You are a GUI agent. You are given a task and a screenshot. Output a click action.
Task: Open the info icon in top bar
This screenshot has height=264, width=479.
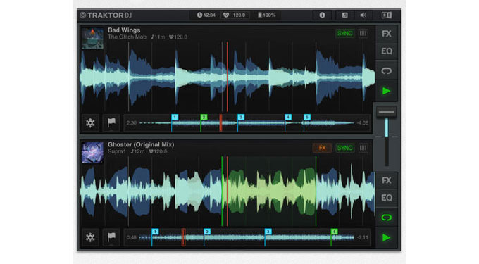[x=322, y=15]
